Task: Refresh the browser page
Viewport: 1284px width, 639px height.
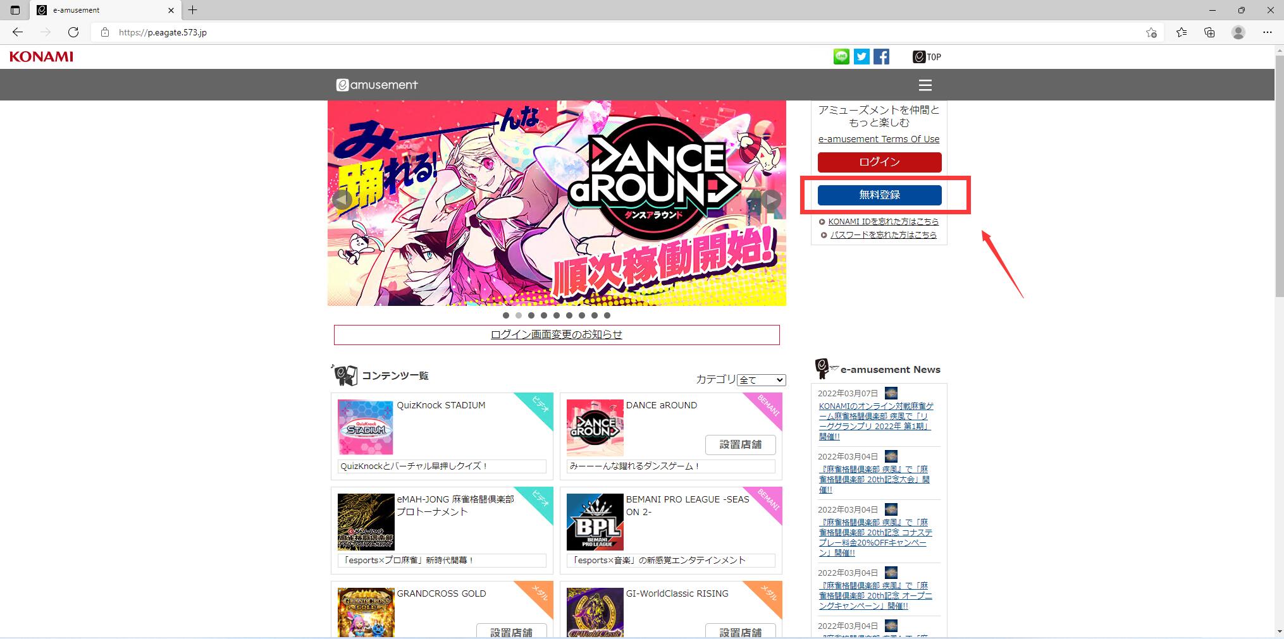Action: click(x=73, y=32)
